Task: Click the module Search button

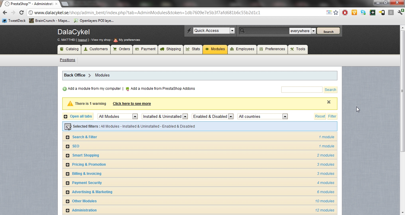Action: 330,90
